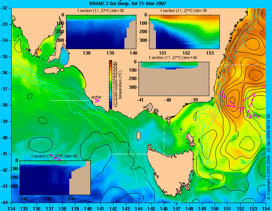This screenshot has width=272, height=211.
Task: Click King Island northwest of Tasmania
Action: pyautogui.click(x=138, y=136)
